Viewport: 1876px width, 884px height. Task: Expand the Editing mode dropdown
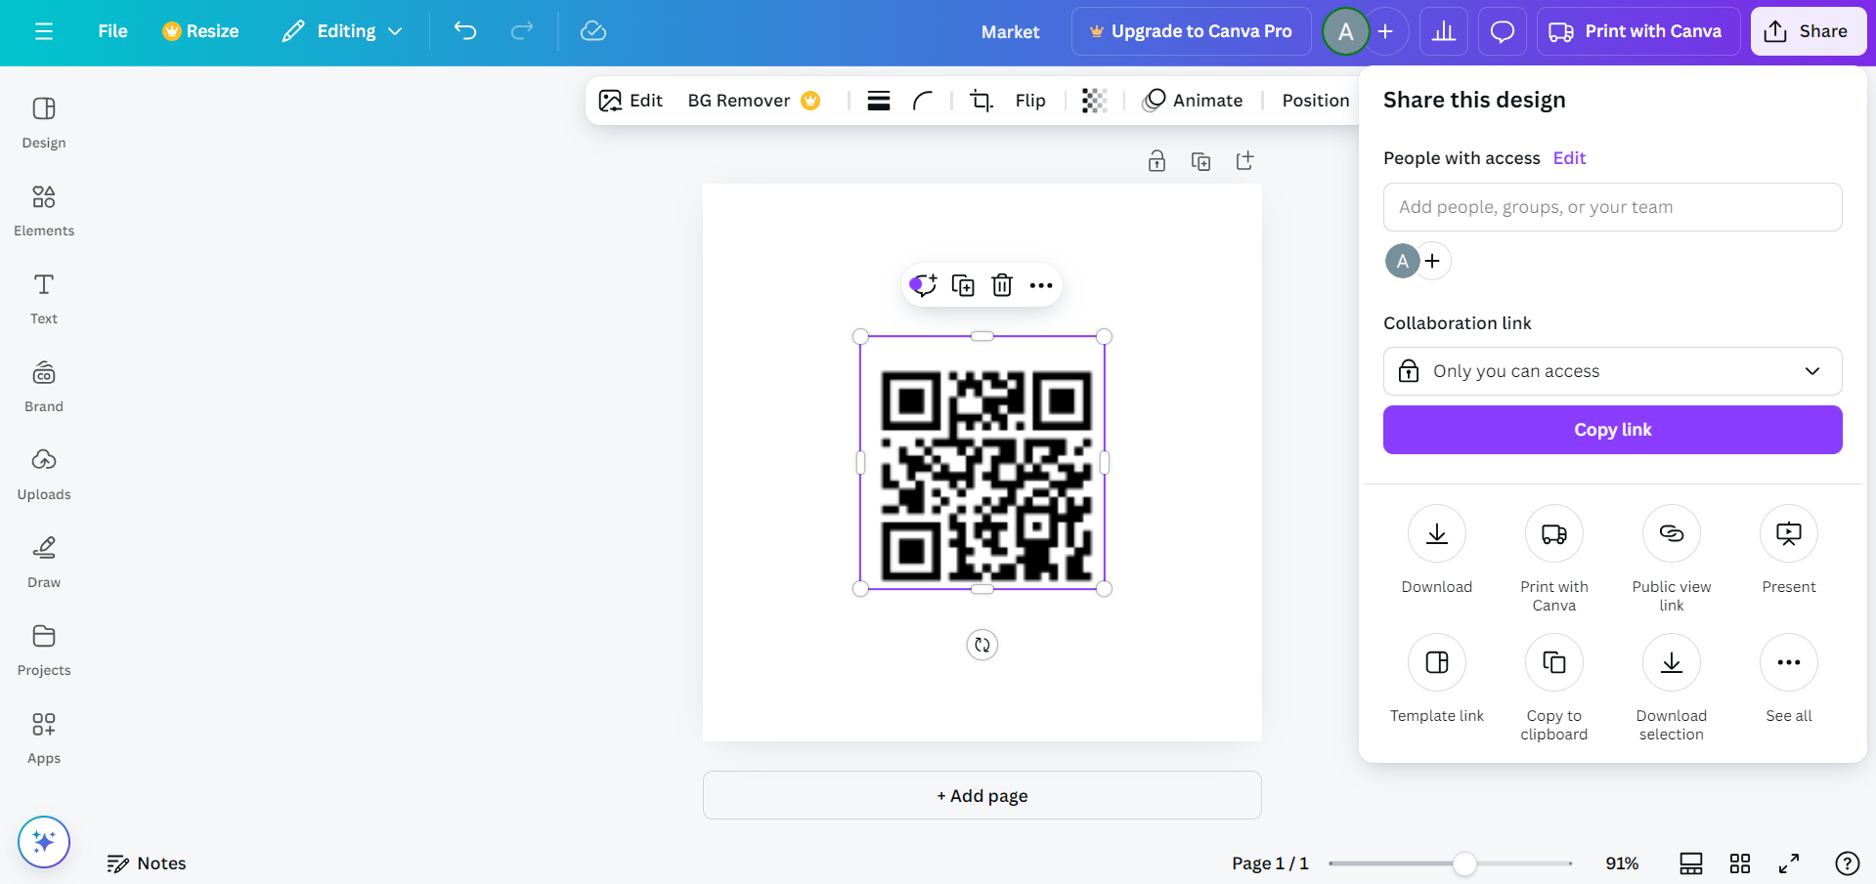click(342, 31)
